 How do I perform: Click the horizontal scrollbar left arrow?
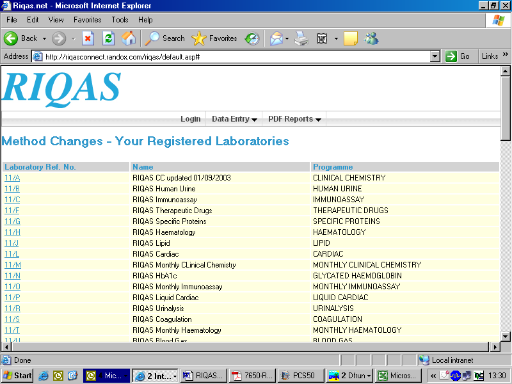point(6,347)
